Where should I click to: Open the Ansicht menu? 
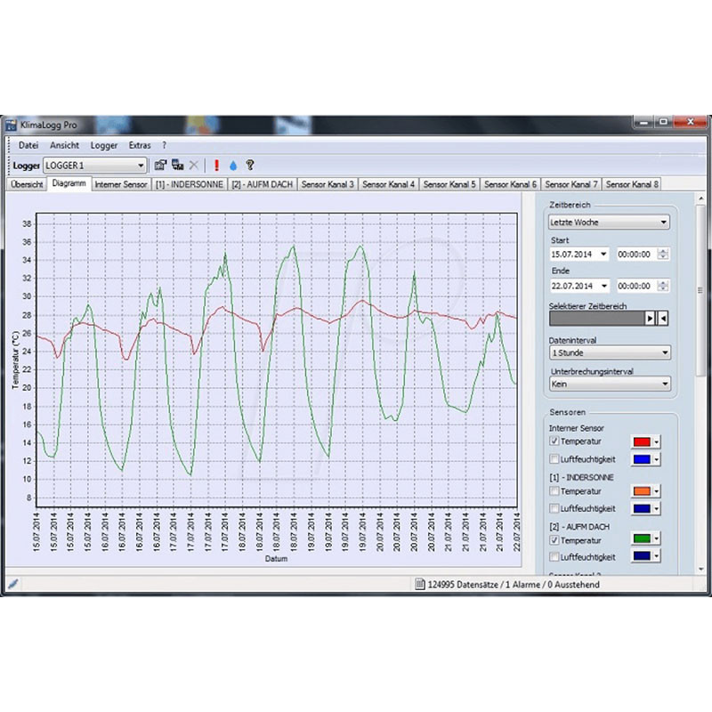tap(64, 145)
